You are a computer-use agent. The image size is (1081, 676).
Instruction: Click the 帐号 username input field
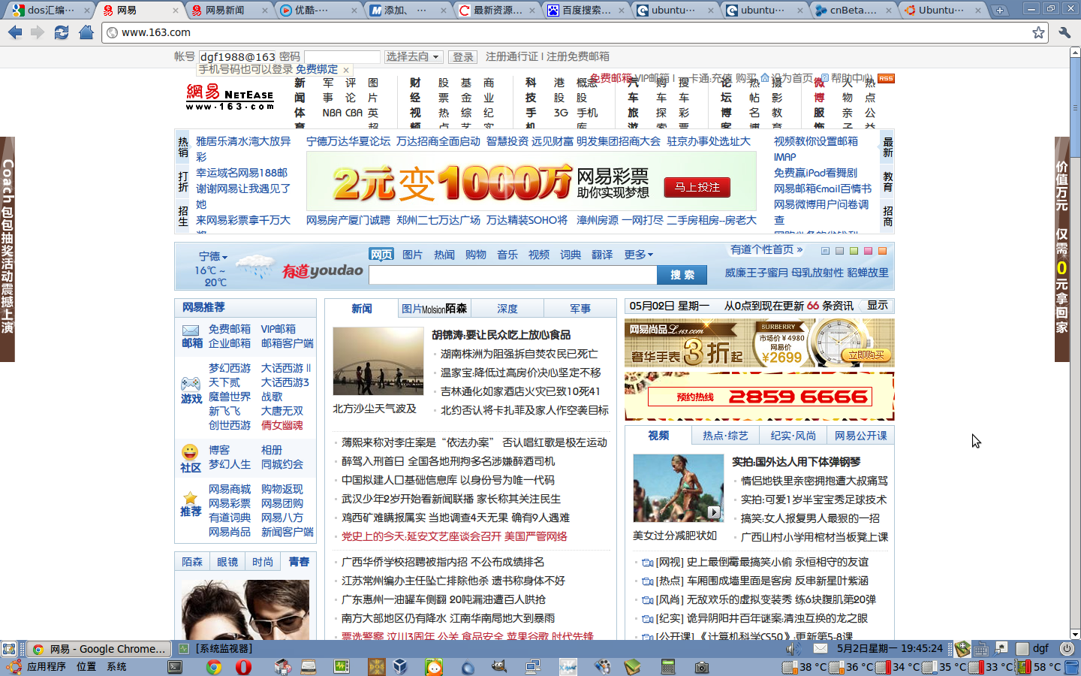(237, 57)
